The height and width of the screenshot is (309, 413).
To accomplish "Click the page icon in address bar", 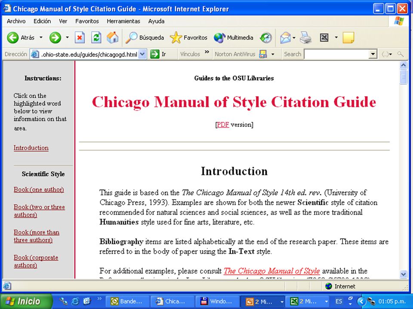I will pyautogui.click(x=35, y=55).
